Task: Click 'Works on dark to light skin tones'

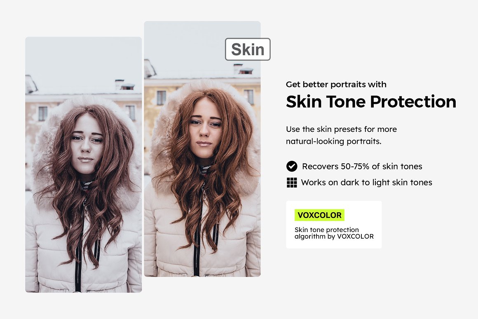Action: point(366,182)
